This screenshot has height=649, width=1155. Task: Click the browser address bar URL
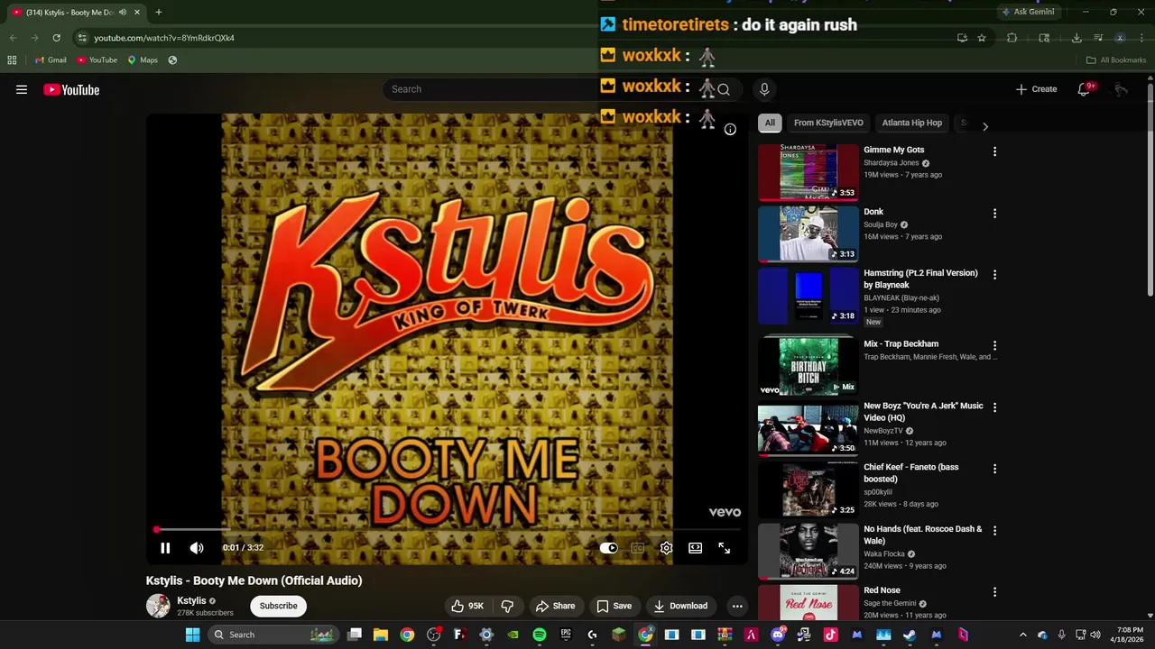click(164, 38)
